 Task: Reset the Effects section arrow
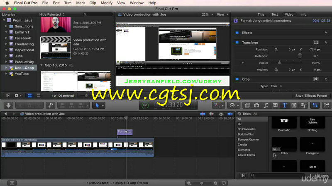326,33
